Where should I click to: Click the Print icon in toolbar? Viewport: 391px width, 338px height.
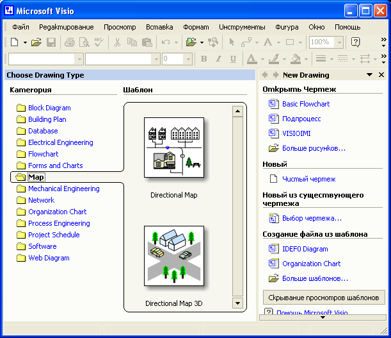point(70,42)
